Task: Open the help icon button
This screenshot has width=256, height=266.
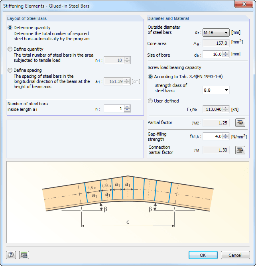Action: pyautogui.click(x=11, y=255)
